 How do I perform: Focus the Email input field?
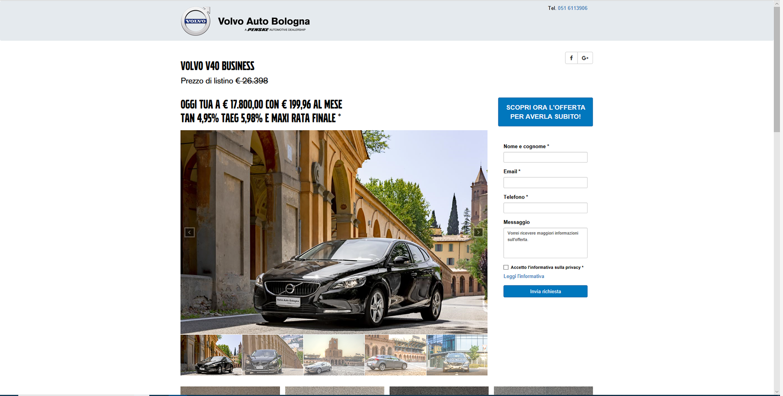pos(545,183)
